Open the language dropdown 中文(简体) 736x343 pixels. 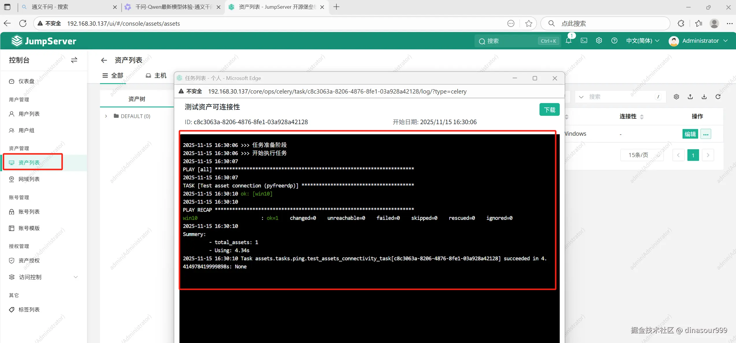(x=642, y=41)
